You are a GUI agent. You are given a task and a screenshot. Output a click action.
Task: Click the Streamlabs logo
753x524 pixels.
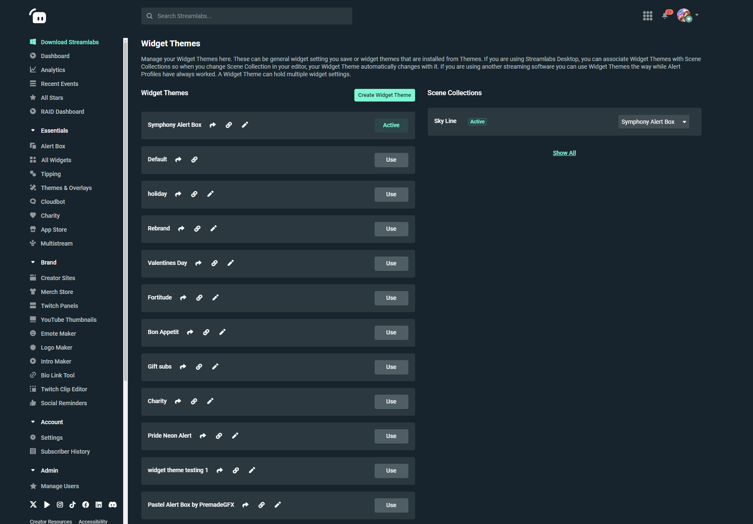pyautogui.click(x=38, y=16)
